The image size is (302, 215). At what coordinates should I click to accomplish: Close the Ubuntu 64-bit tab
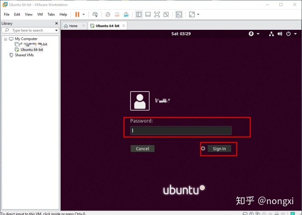coord(124,26)
